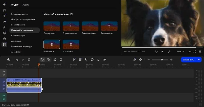Apply Снизу вверх pan preset
Image resolution: width=204 pixels, height=107 pixels.
(109, 26)
